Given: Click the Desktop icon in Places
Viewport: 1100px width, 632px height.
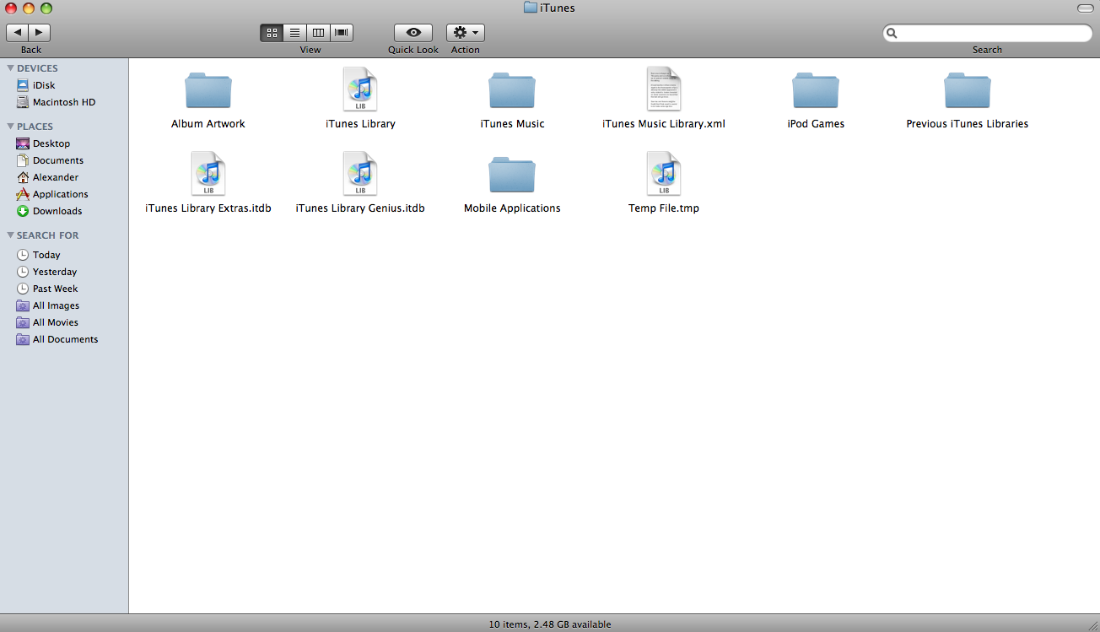Looking at the screenshot, I should 23,143.
